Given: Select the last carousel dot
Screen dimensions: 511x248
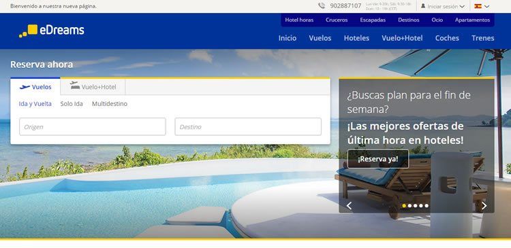Looking at the screenshot, I should point(427,206).
